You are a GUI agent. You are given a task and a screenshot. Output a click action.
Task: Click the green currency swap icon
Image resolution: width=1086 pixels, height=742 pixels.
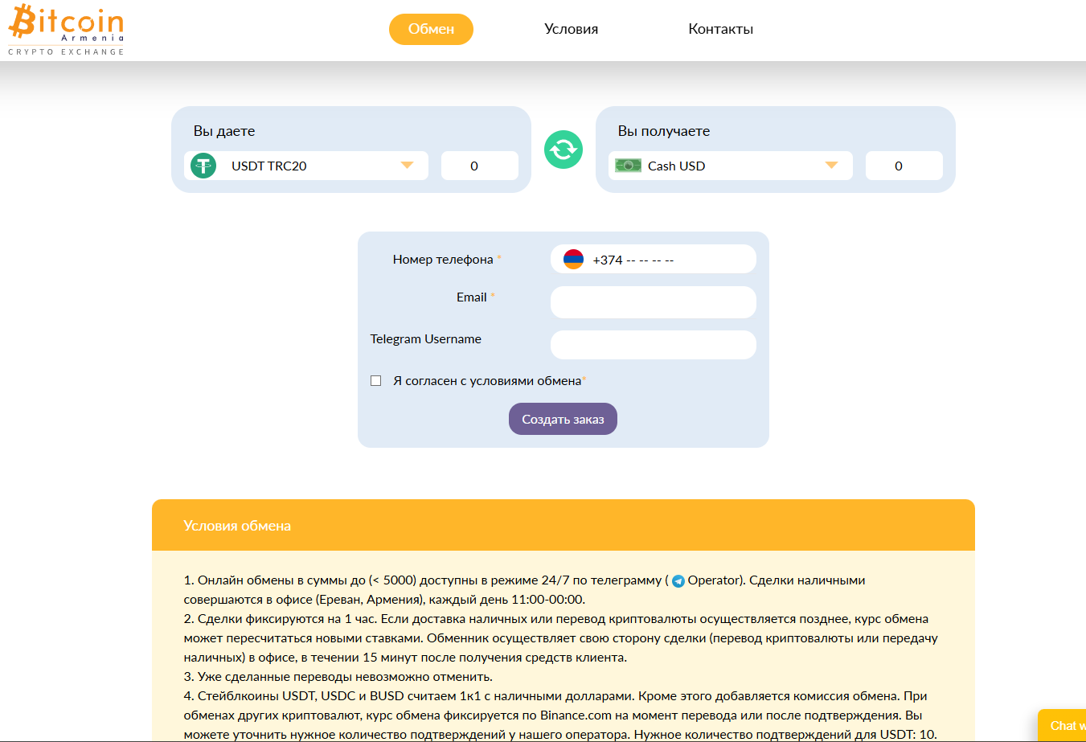pos(563,150)
